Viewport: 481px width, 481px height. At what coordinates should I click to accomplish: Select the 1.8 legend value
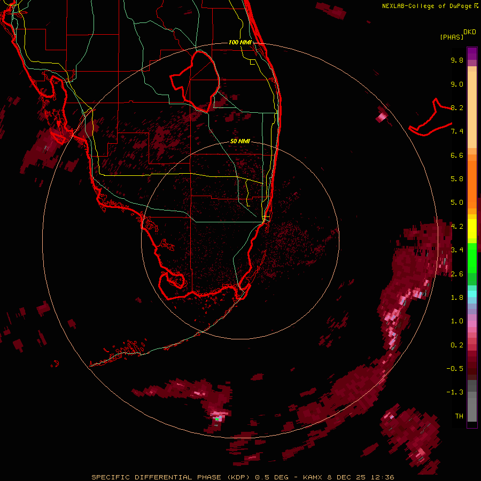click(457, 298)
